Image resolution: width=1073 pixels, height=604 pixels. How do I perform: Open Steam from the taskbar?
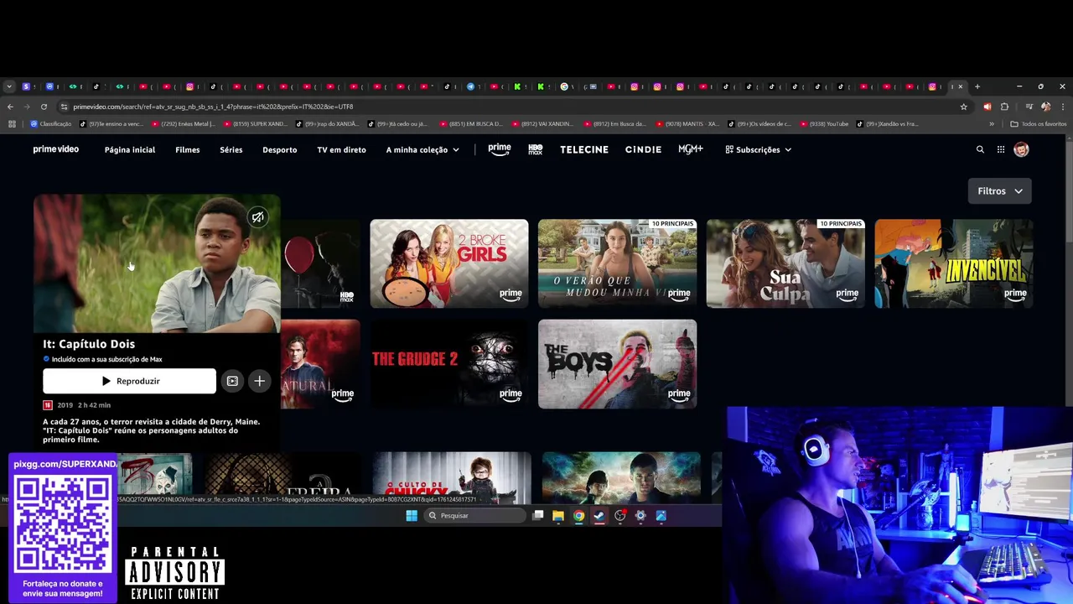pos(599,516)
